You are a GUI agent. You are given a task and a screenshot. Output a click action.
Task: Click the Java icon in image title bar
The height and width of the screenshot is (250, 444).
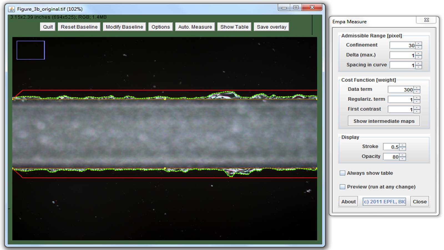11,9
